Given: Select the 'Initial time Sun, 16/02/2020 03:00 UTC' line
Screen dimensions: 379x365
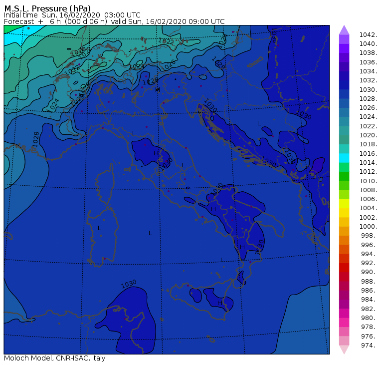Looking at the screenshot, I should [72, 15].
